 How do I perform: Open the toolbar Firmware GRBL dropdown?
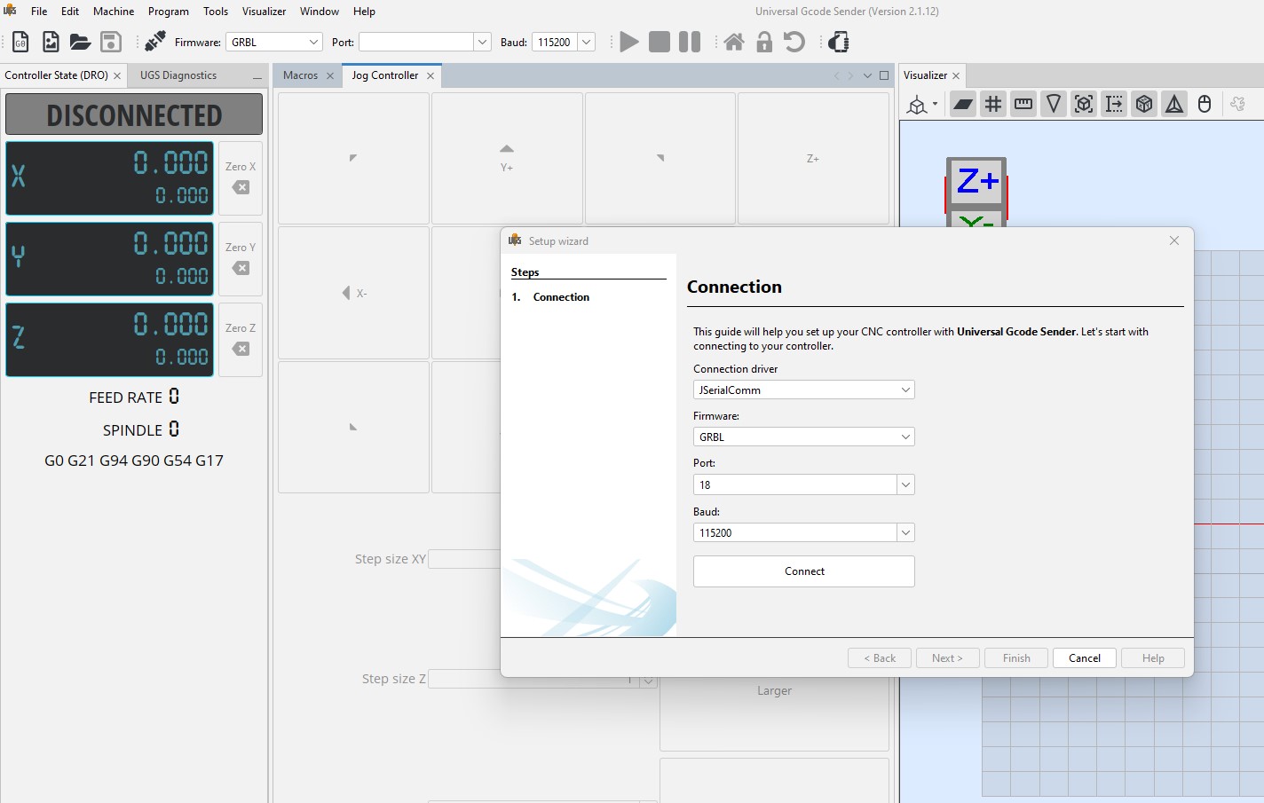[x=275, y=42]
